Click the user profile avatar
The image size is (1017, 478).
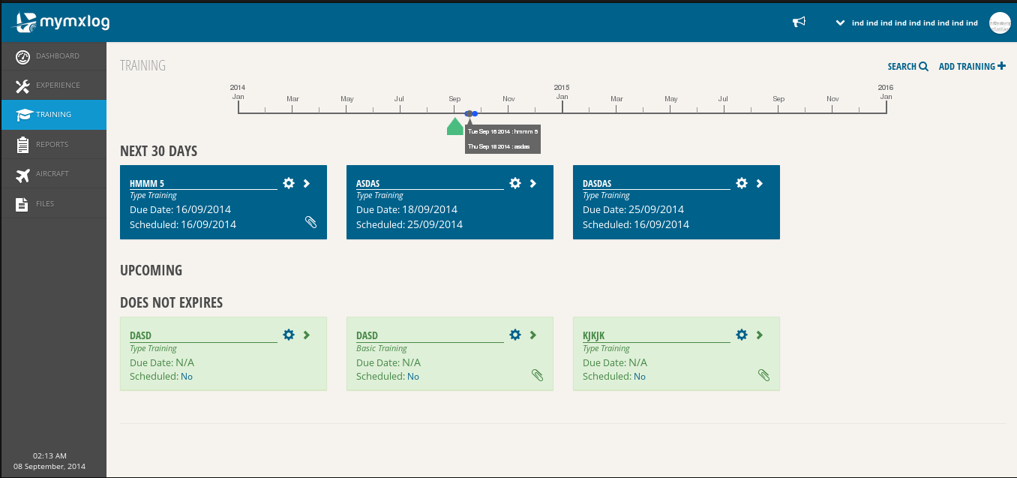(1000, 23)
